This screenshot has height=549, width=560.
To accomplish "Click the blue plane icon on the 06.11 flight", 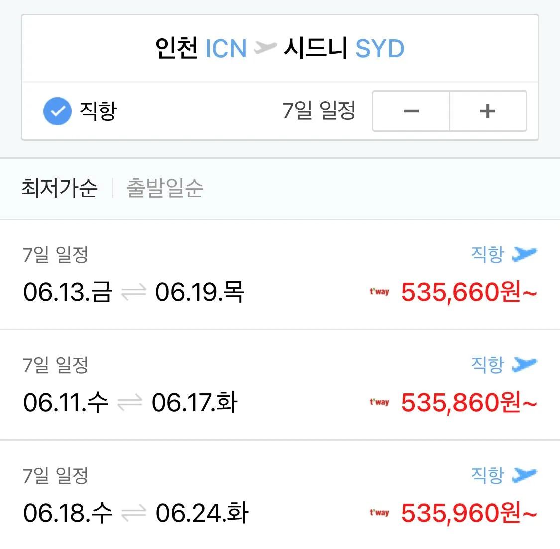I will 524,364.
